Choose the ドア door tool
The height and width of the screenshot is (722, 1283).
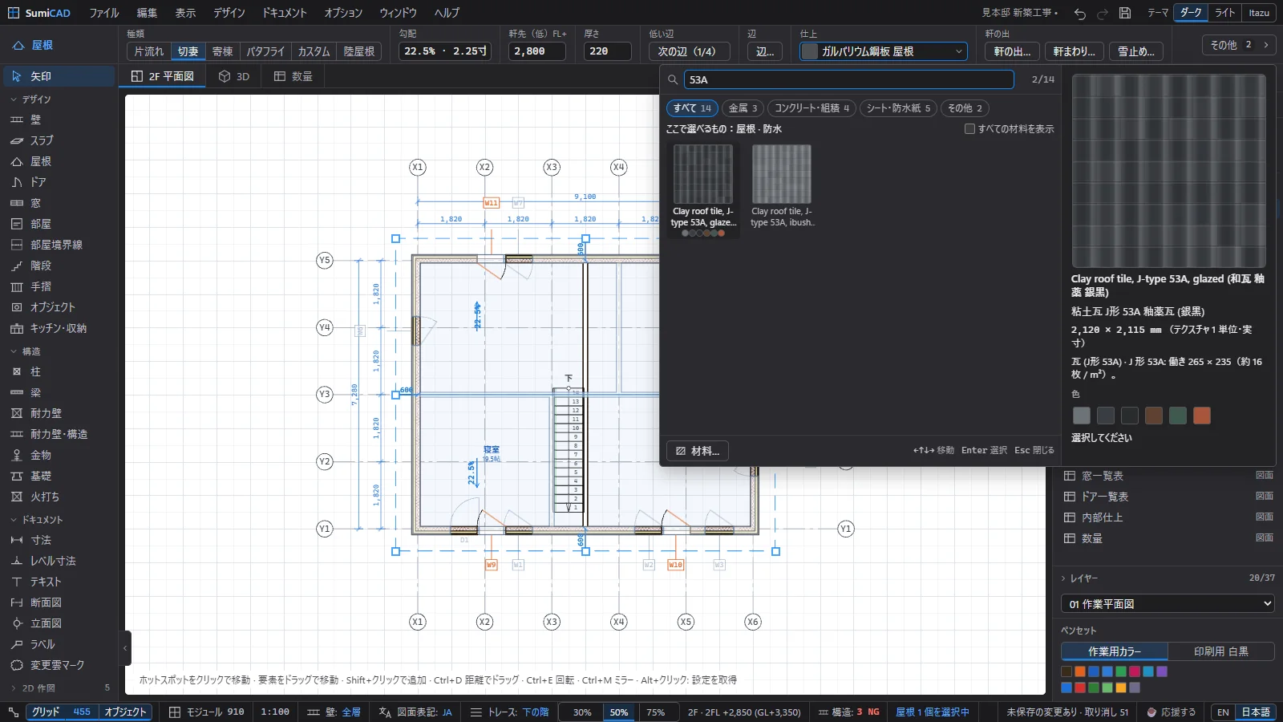[58, 182]
